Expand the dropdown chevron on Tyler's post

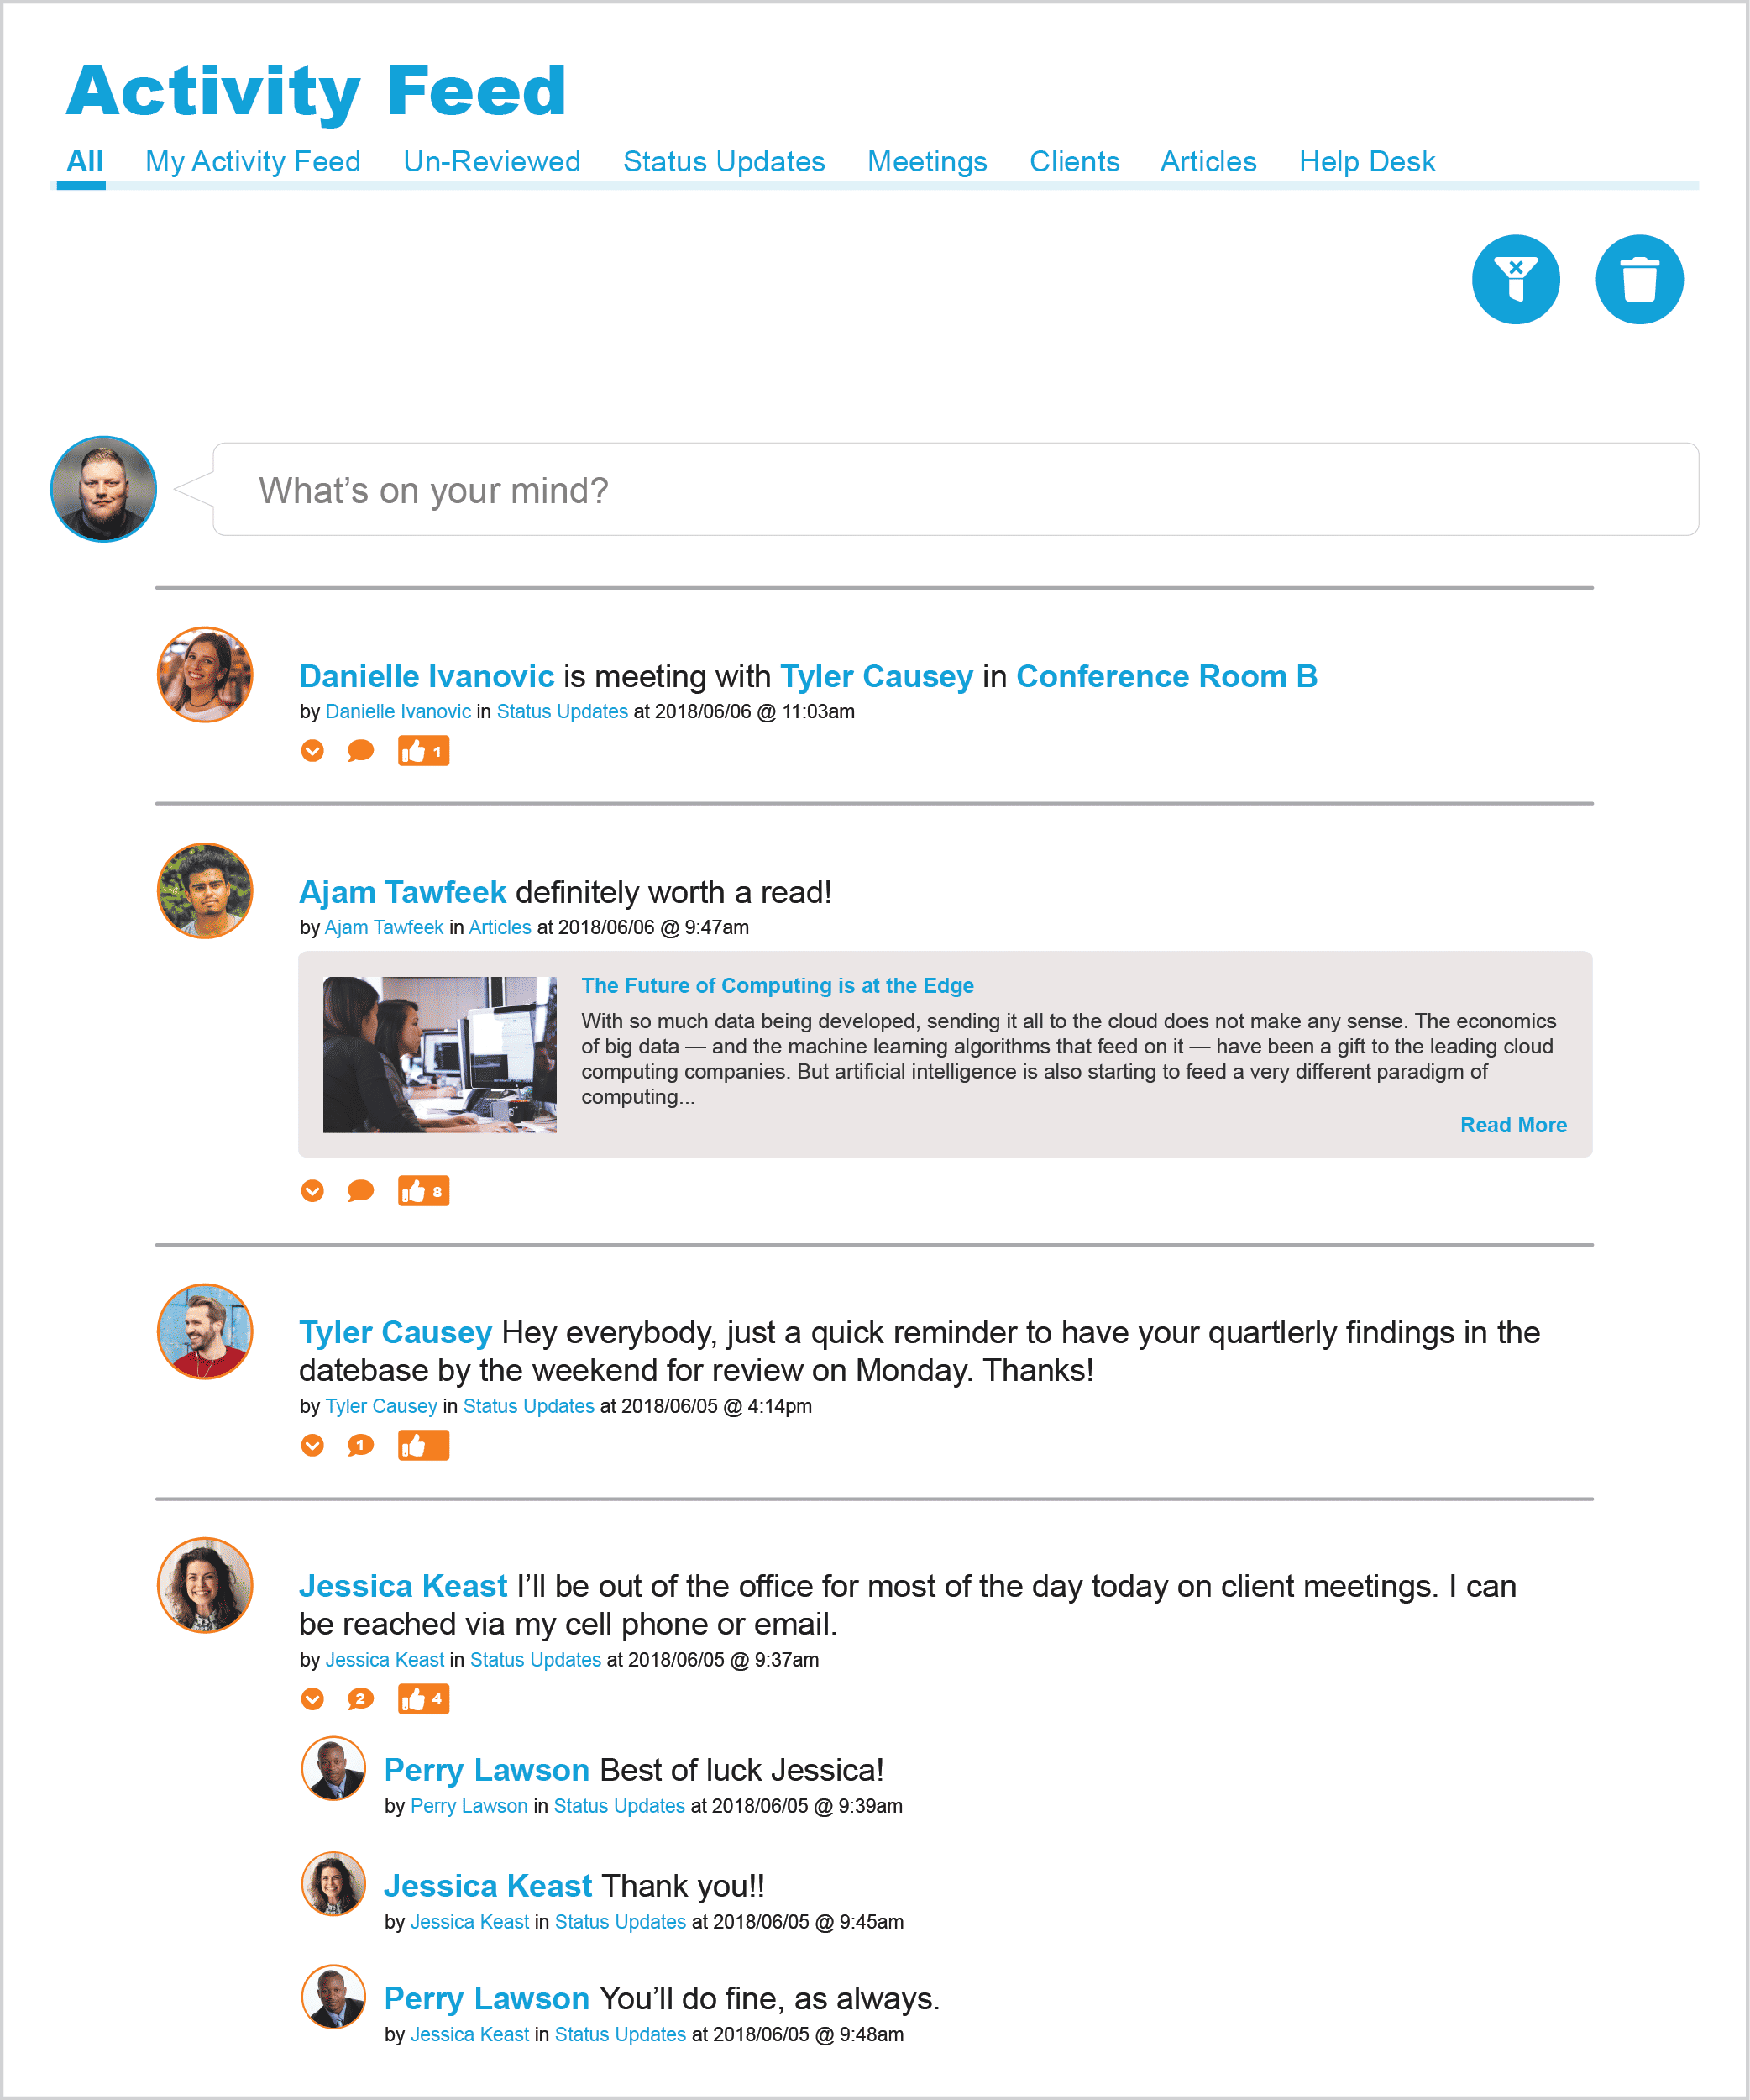312,1446
